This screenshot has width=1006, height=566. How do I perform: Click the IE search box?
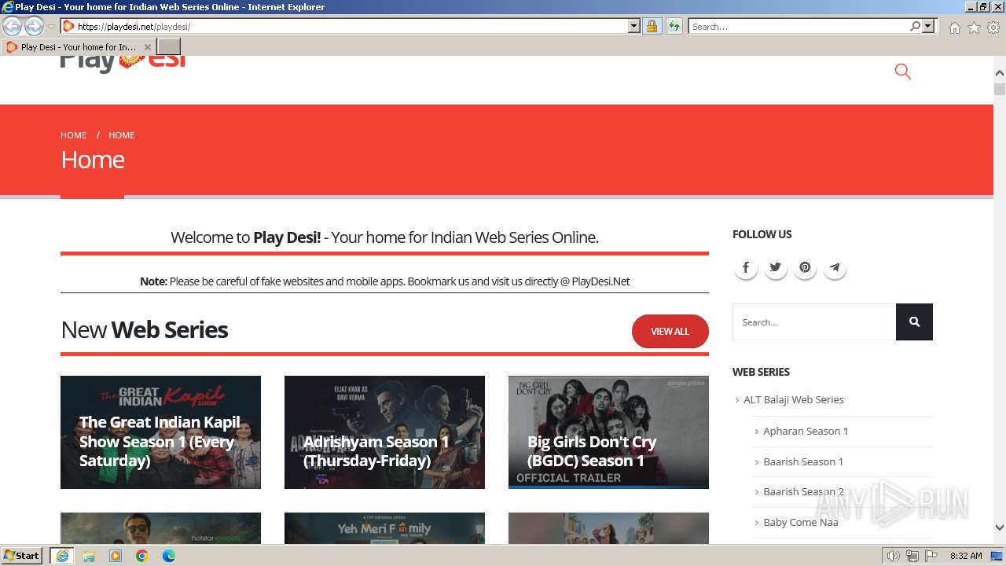[799, 26]
